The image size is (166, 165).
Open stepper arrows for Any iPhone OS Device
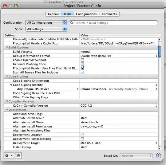(78, 89)
